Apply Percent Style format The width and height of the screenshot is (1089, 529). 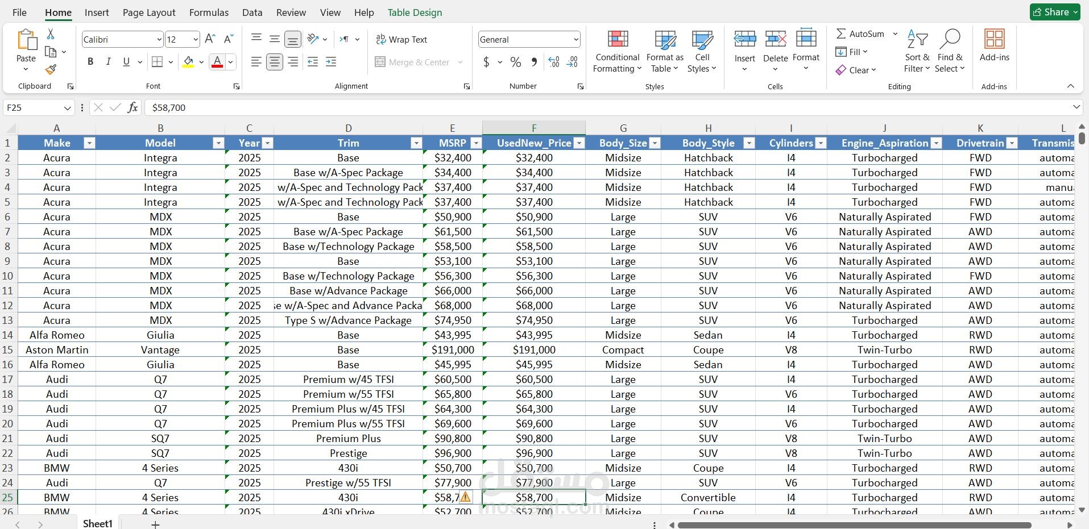516,62
